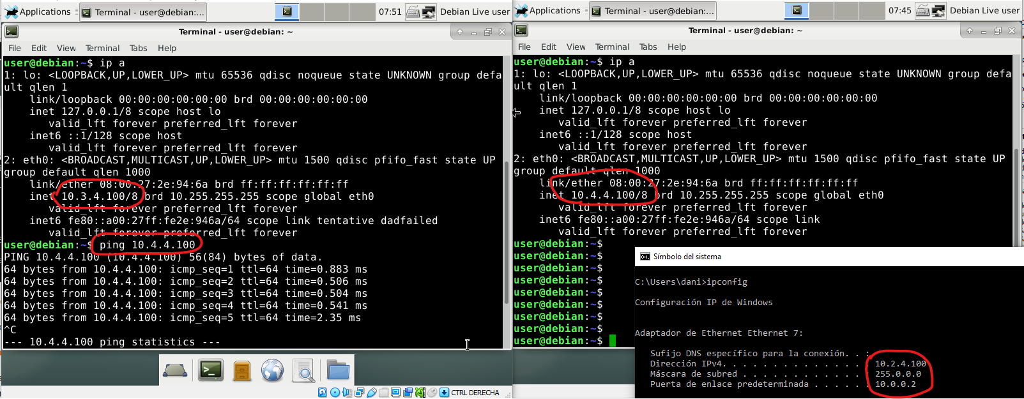Open Terminal menu in the right terminal window

pyautogui.click(x=612, y=47)
